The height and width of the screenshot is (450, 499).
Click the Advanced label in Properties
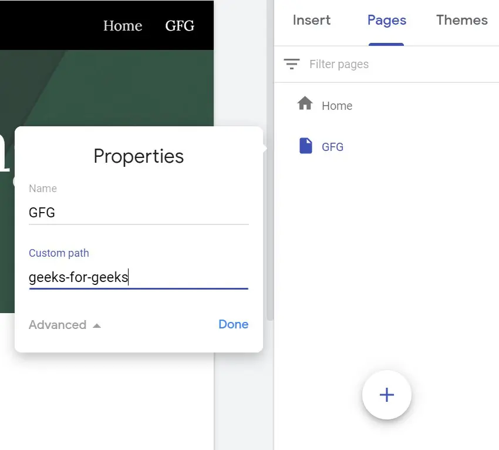pyautogui.click(x=58, y=325)
